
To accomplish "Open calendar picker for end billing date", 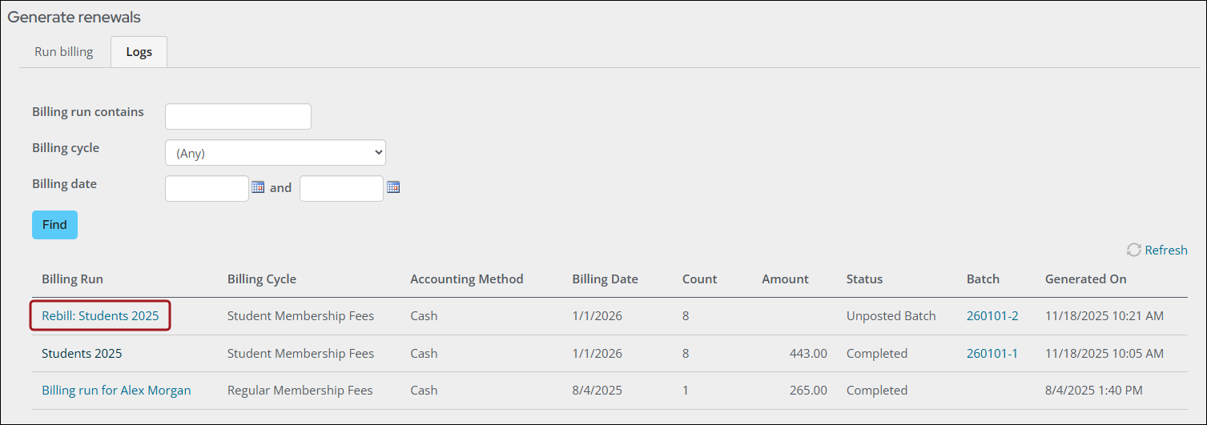I will coord(393,187).
